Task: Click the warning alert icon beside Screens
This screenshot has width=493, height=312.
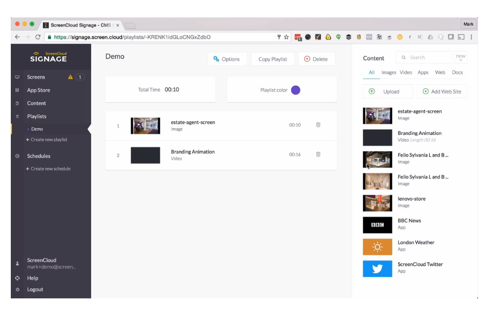Action: [x=70, y=77]
